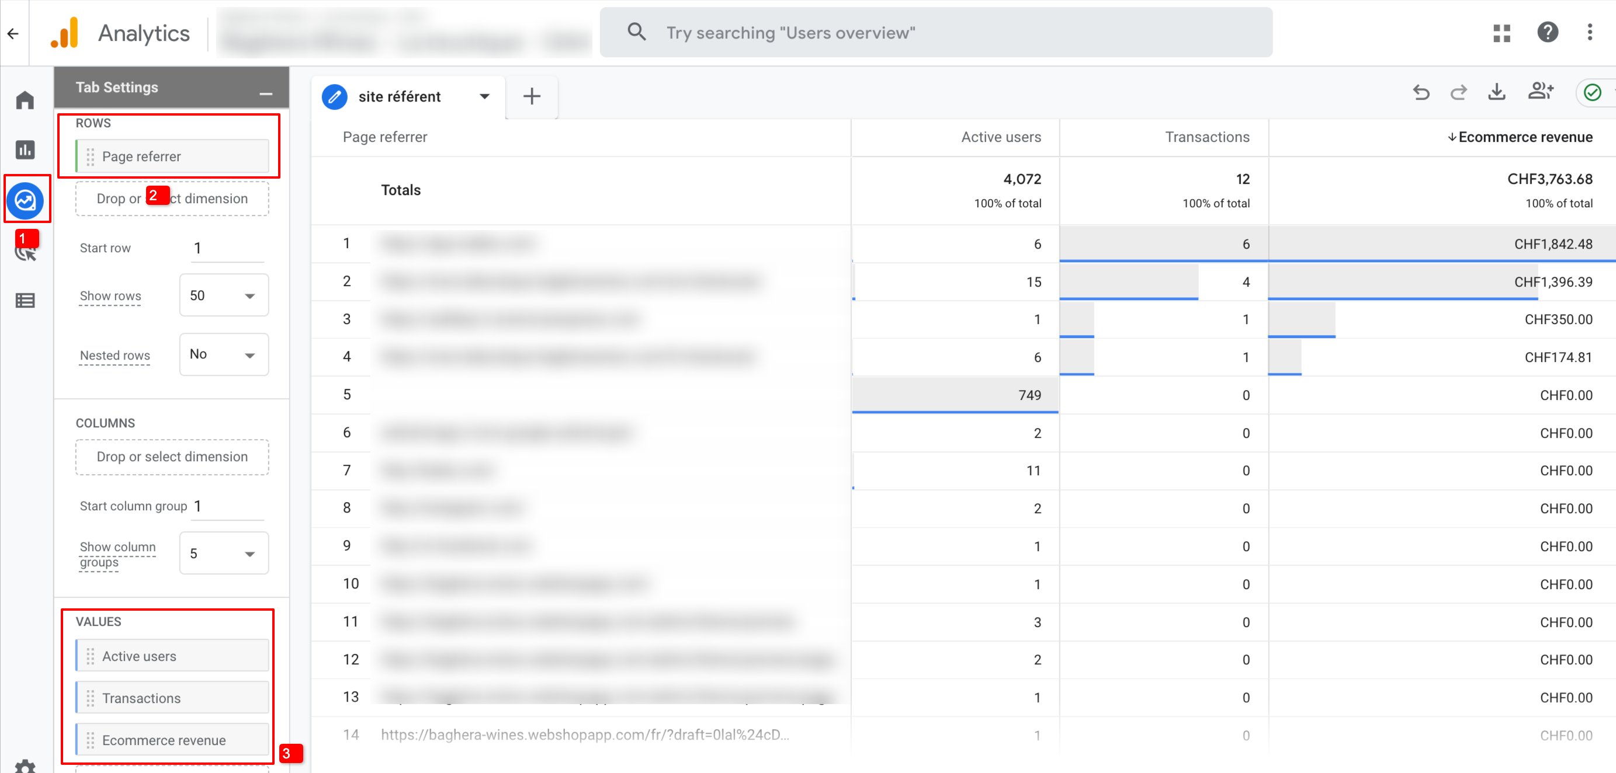Open the help question mark icon
1616x773 pixels.
(x=1548, y=33)
